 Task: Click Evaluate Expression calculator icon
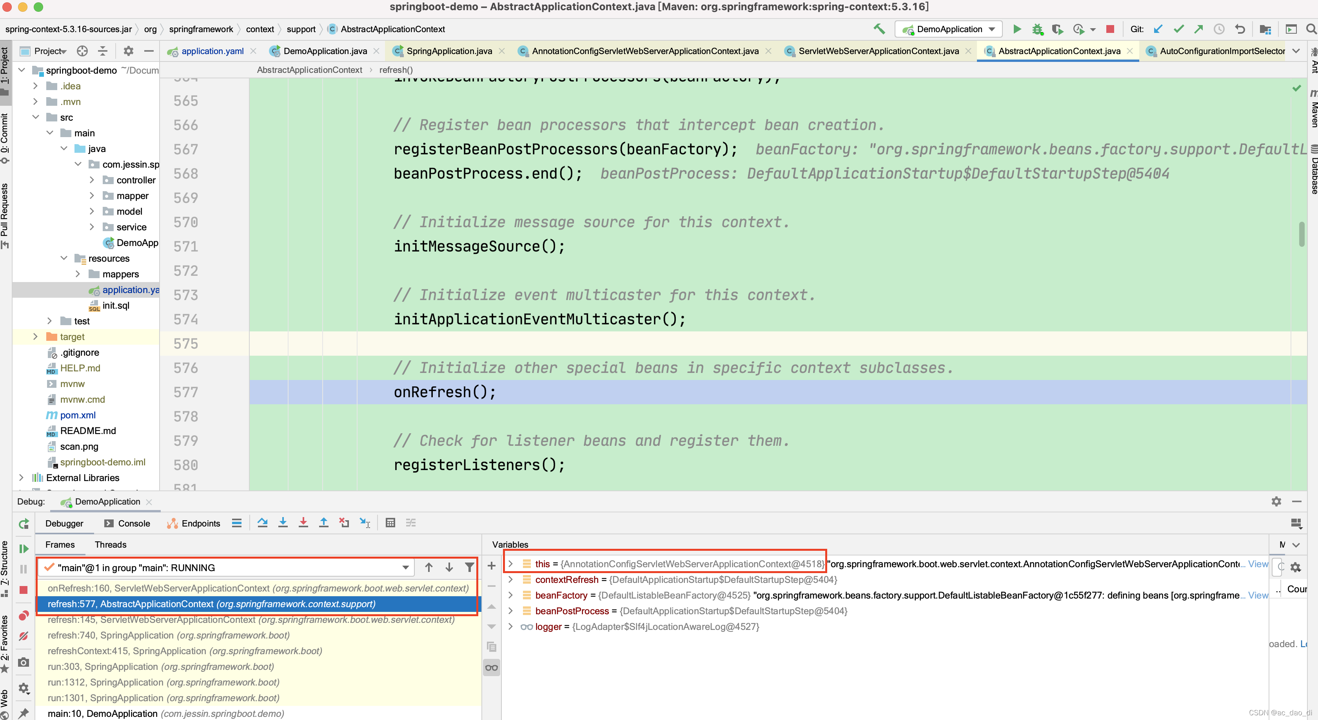point(390,523)
